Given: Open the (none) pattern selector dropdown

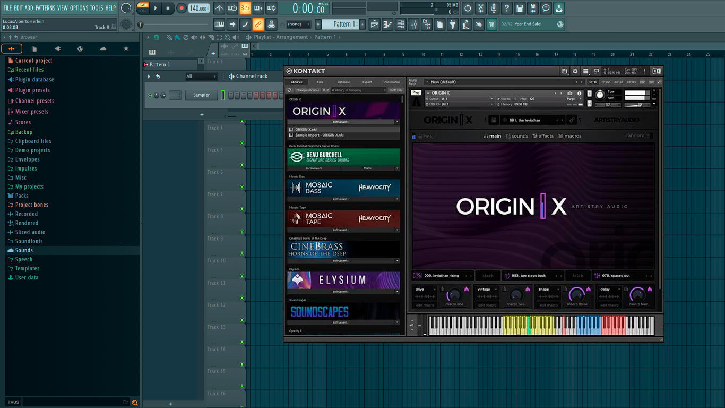Looking at the screenshot, I should point(299,24).
